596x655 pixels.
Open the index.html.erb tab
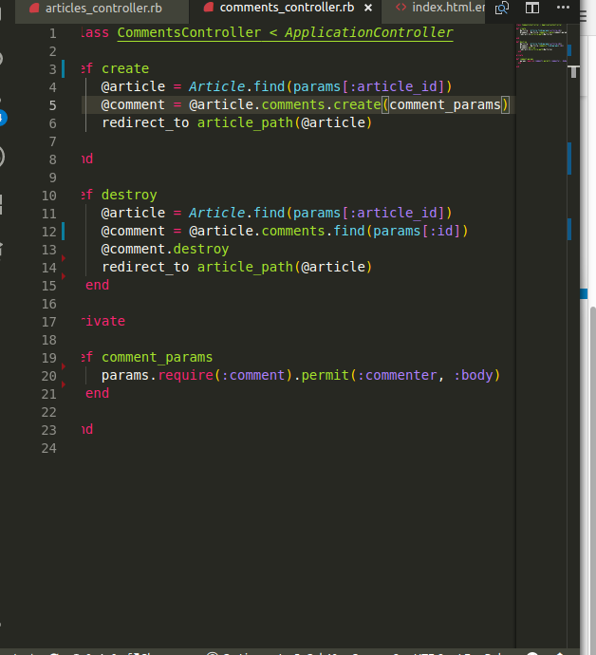coord(446,8)
